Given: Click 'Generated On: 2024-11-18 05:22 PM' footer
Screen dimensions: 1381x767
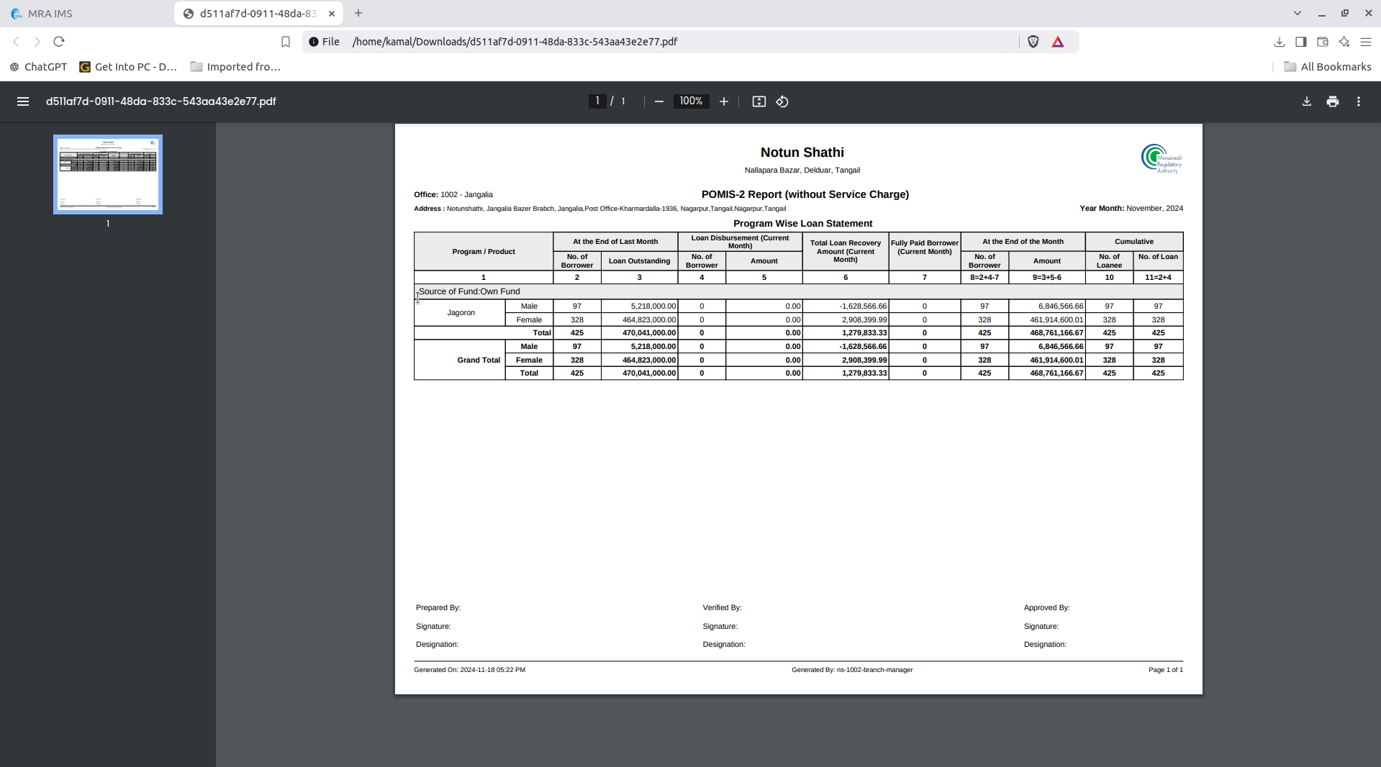Looking at the screenshot, I should pos(469,670).
